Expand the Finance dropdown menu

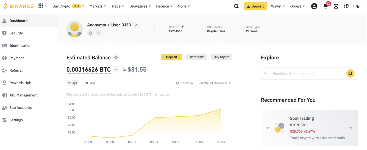[164, 6]
